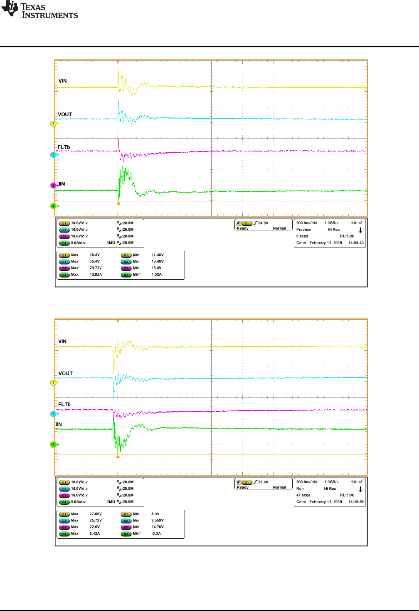Select the C4 5.0A/div badge in upper scope
Viewport: 419px width, 611px height.
[64, 243]
